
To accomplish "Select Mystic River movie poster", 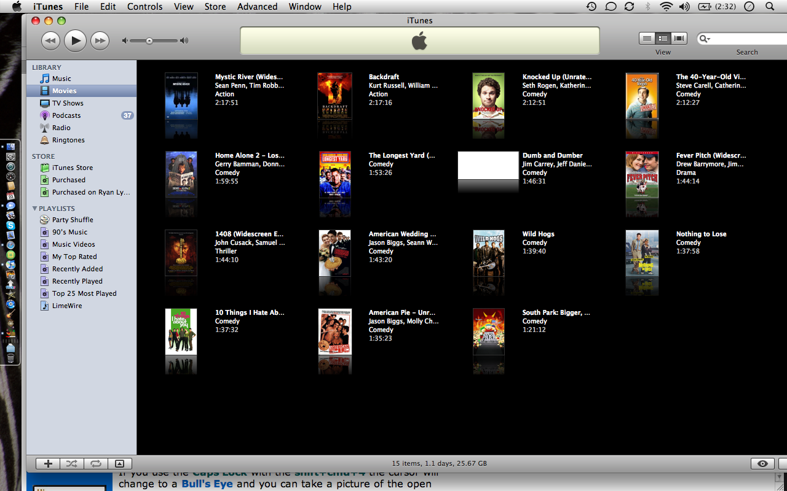I will (181, 96).
